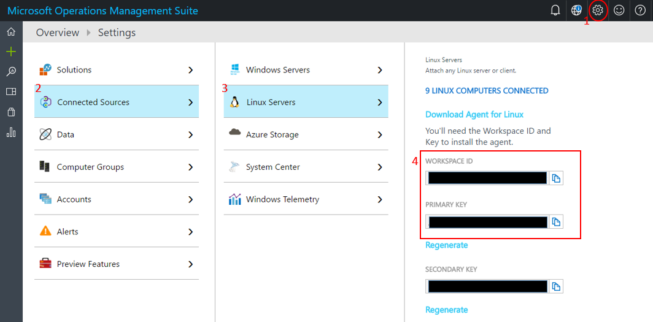The width and height of the screenshot is (653, 322).
Task: Click the Solutions icon
Action: point(45,70)
